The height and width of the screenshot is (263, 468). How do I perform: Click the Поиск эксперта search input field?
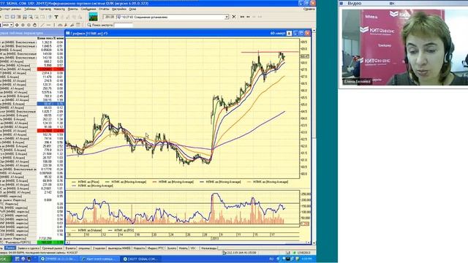124,25
